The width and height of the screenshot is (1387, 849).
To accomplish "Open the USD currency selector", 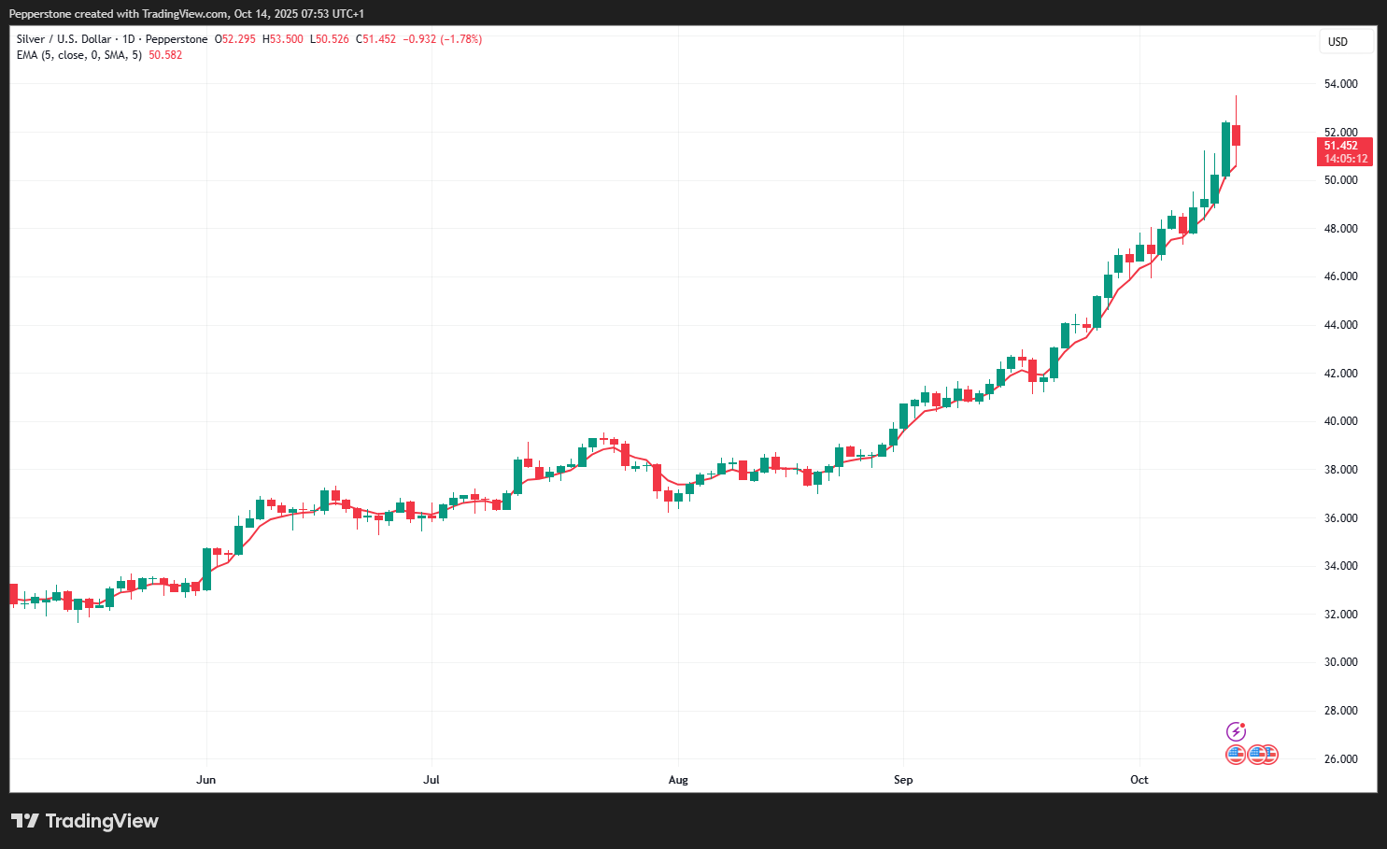I will point(1338,41).
